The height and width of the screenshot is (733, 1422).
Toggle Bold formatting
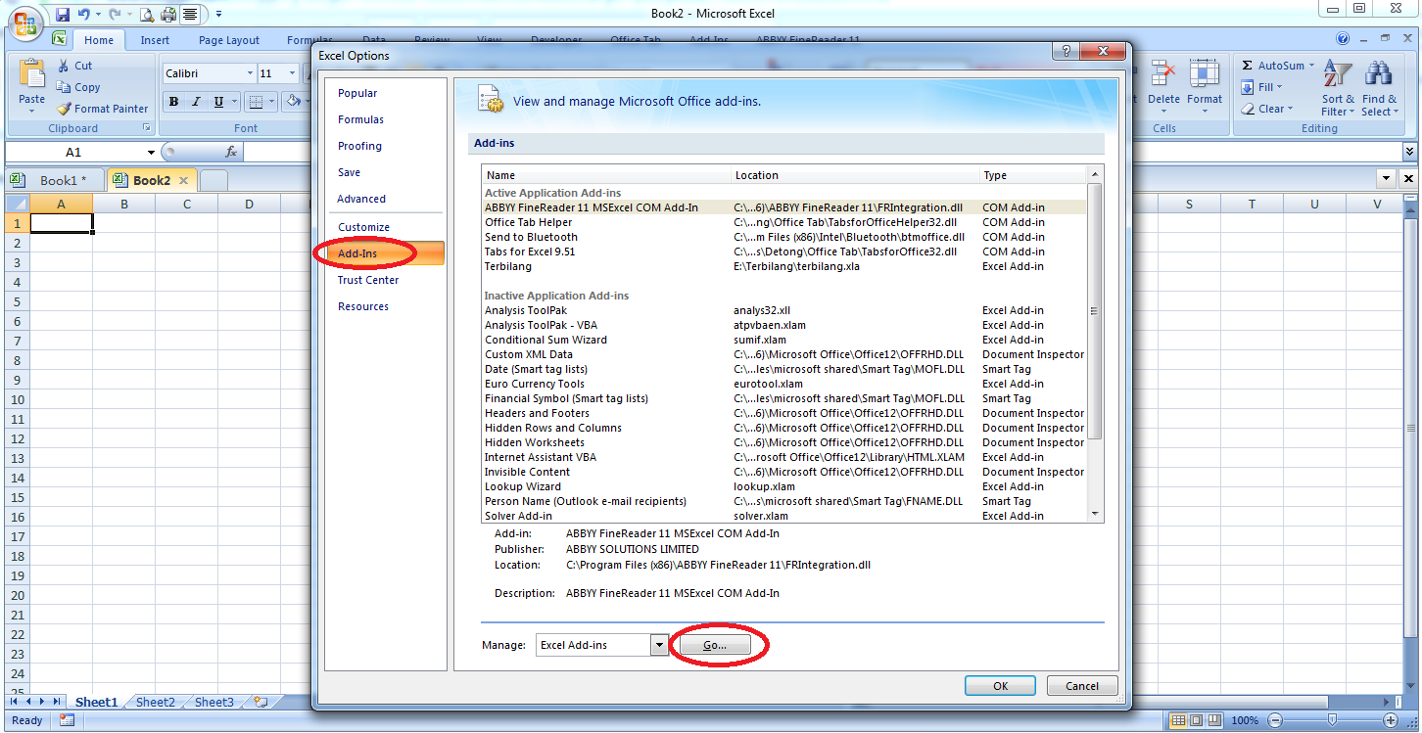(173, 102)
